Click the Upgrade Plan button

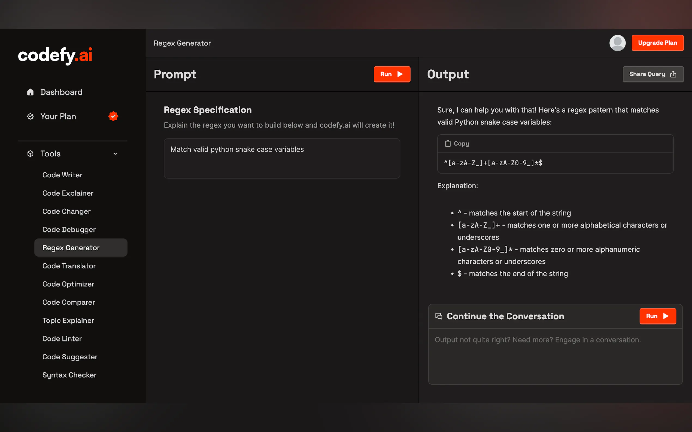pyautogui.click(x=657, y=43)
